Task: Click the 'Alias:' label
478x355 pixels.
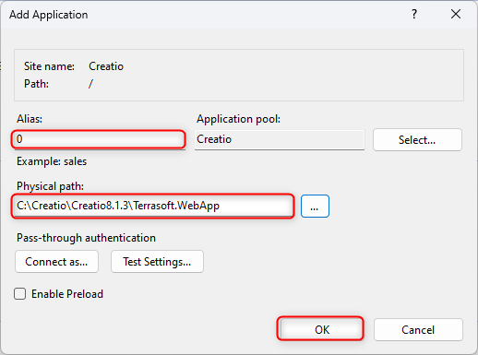Action: (x=30, y=119)
